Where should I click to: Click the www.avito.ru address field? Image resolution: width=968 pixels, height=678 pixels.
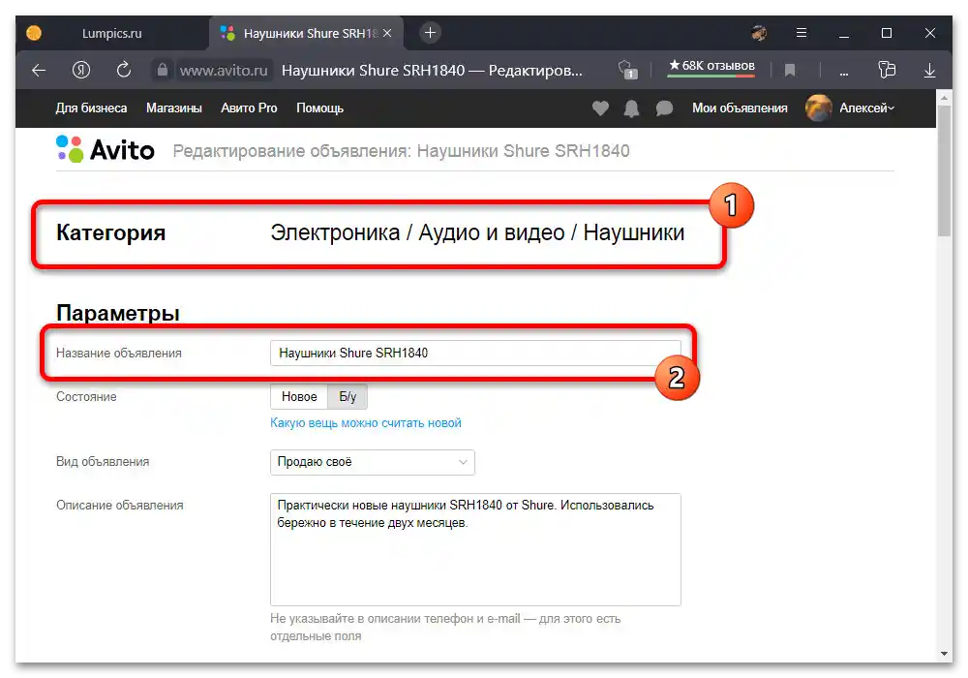point(224,71)
